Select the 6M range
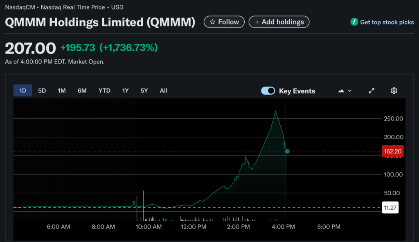Screen dimensions: 419x242 [82, 90]
